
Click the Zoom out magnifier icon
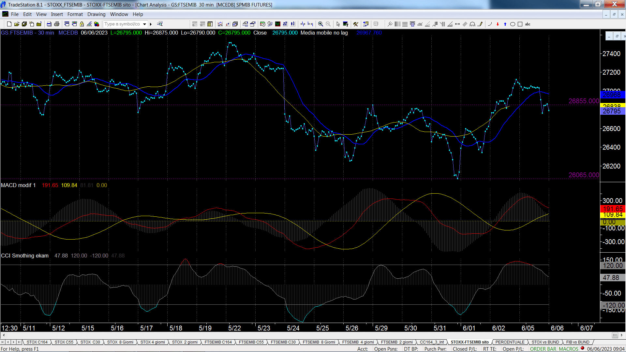click(x=328, y=24)
